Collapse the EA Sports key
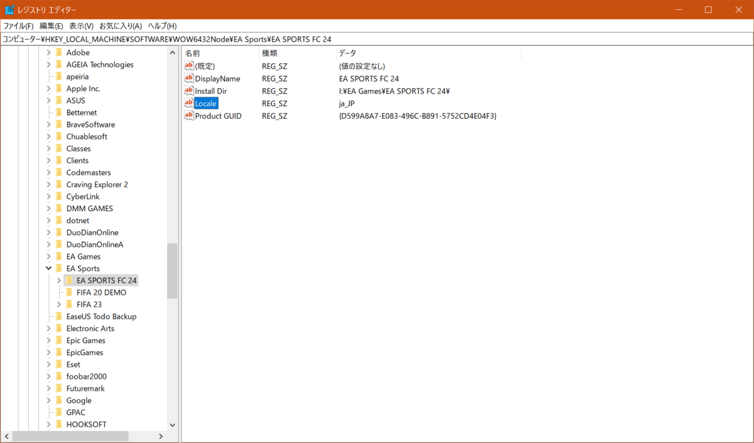Viewport: 754px width, 443px height. click(48, 268)
